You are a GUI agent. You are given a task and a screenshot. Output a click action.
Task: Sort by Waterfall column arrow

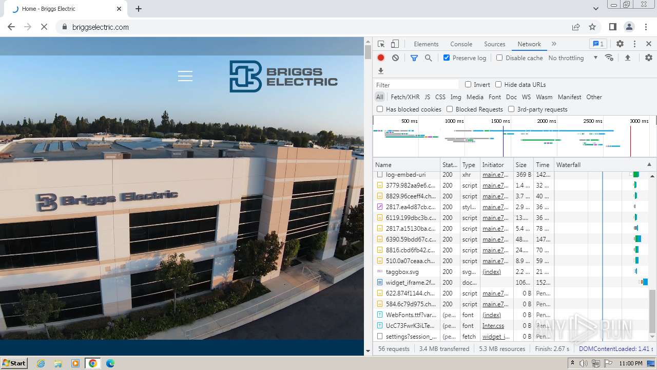pyautogui.click(x=649, y=165)
